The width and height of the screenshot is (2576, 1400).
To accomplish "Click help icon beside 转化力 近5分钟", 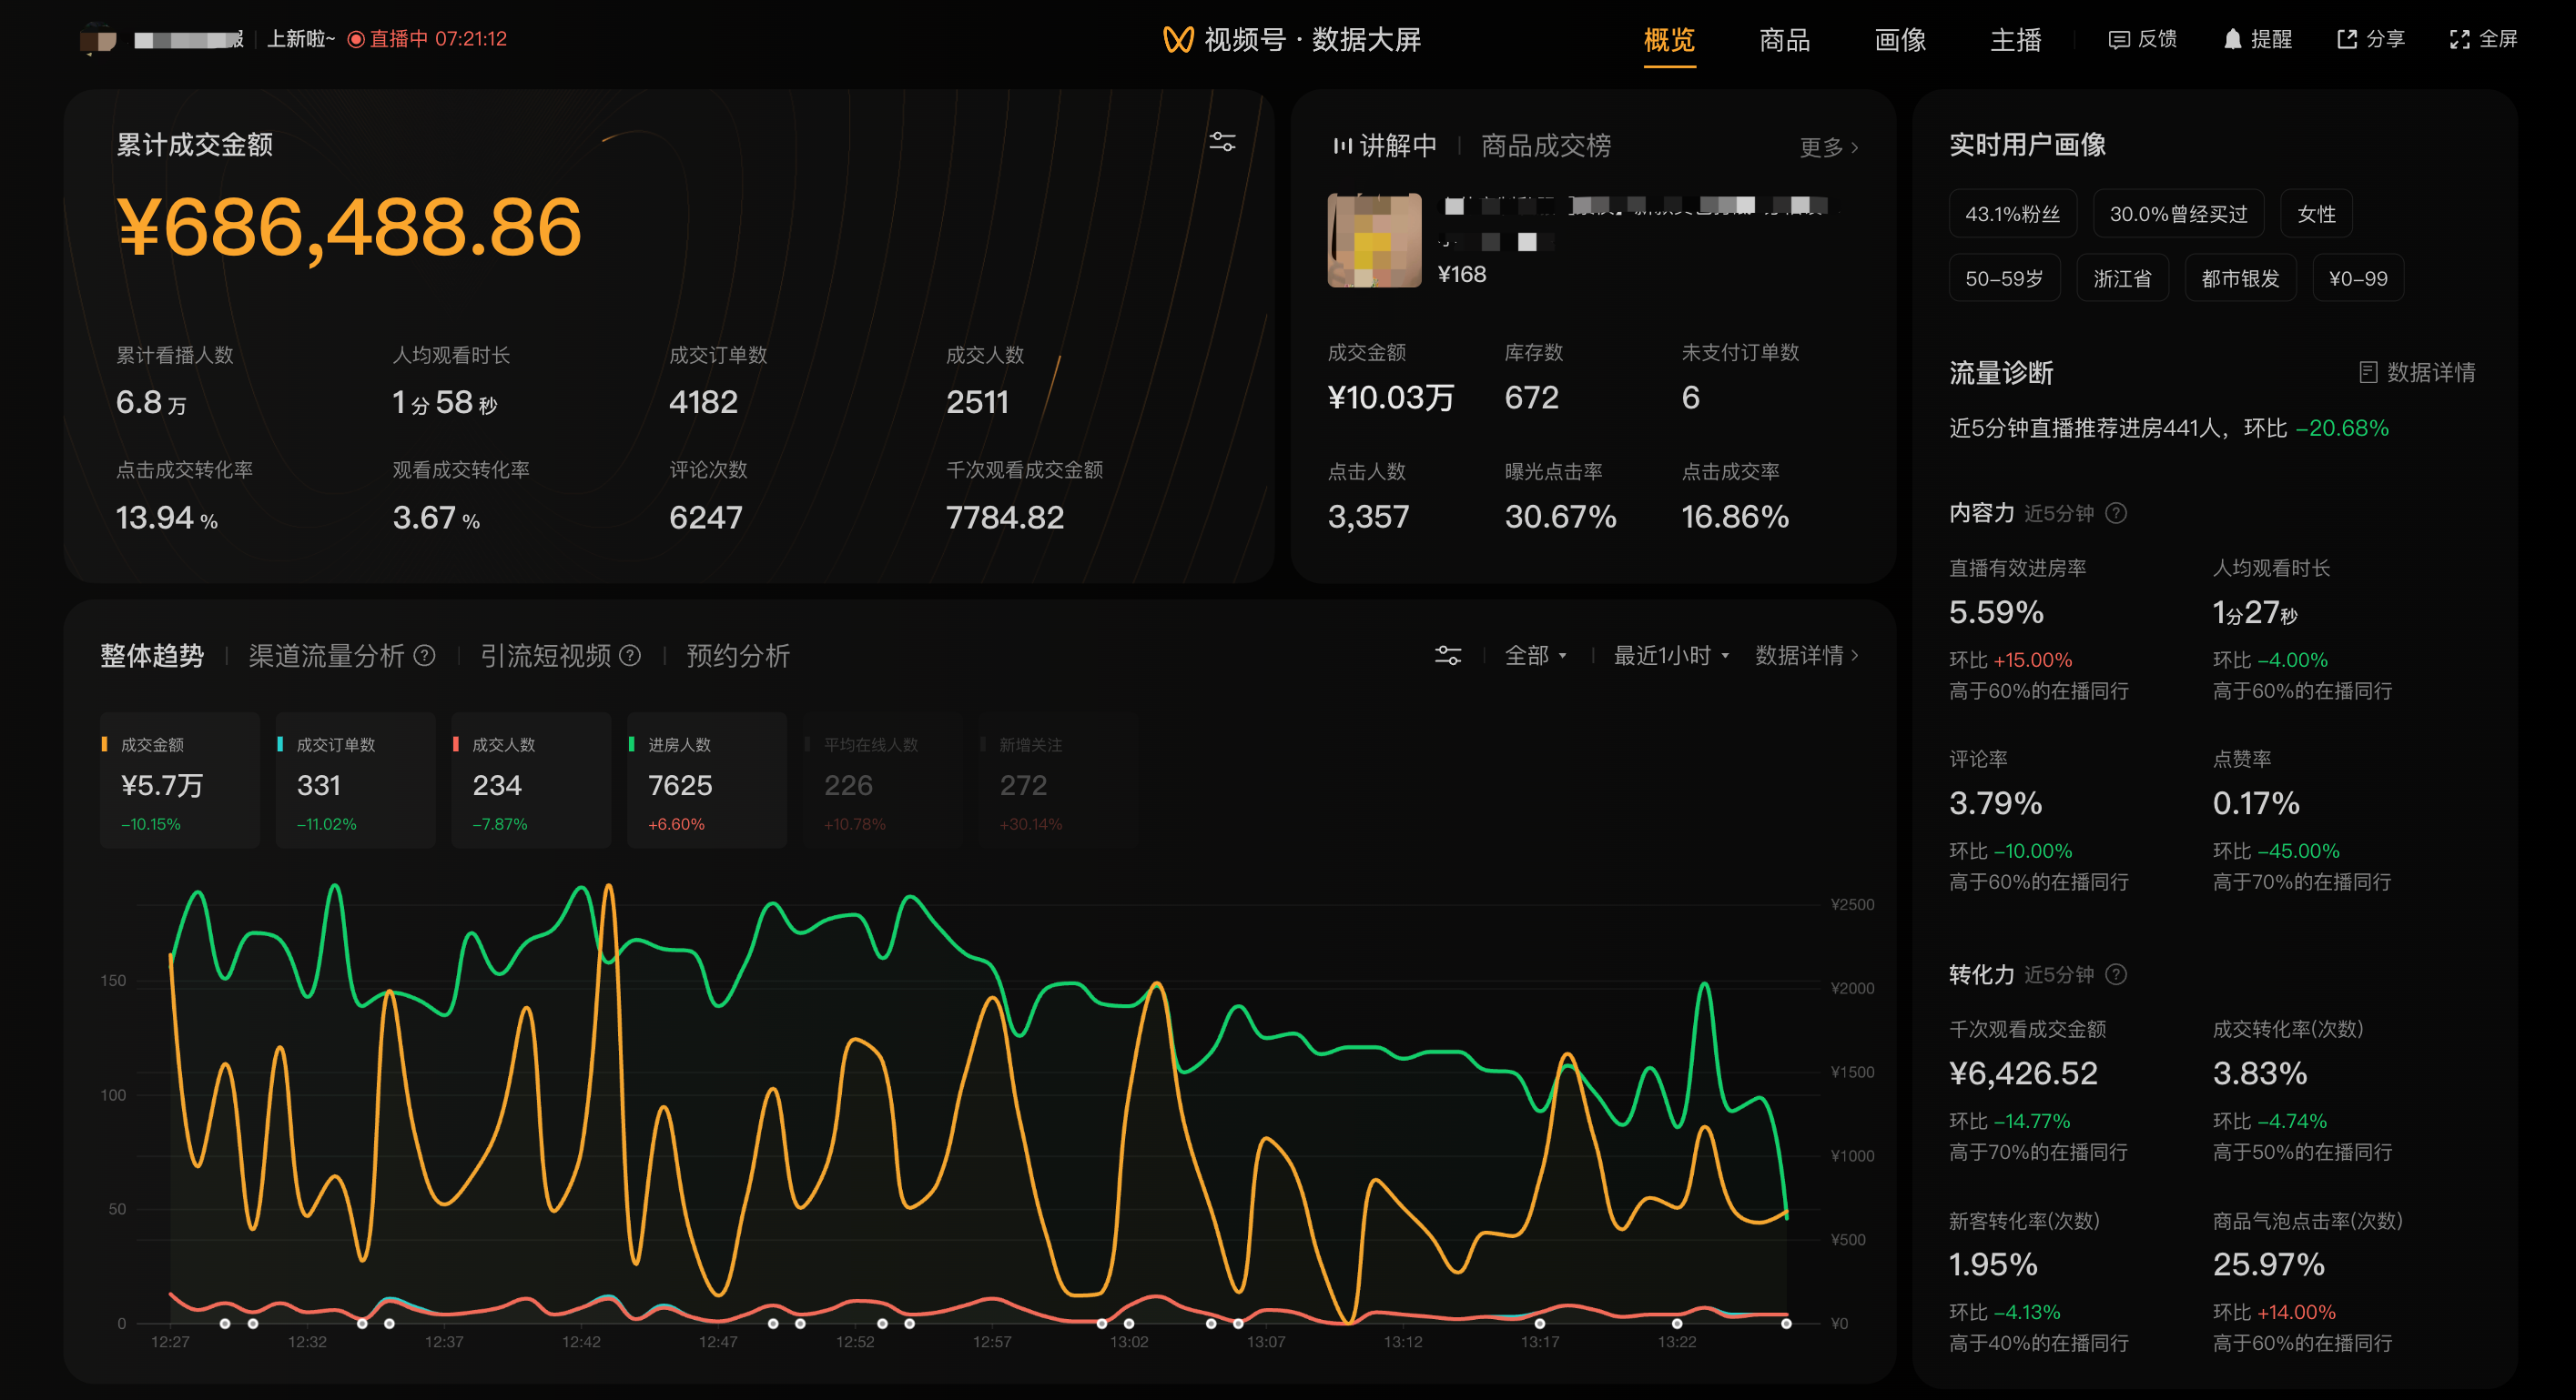I will pos(2116,974).
